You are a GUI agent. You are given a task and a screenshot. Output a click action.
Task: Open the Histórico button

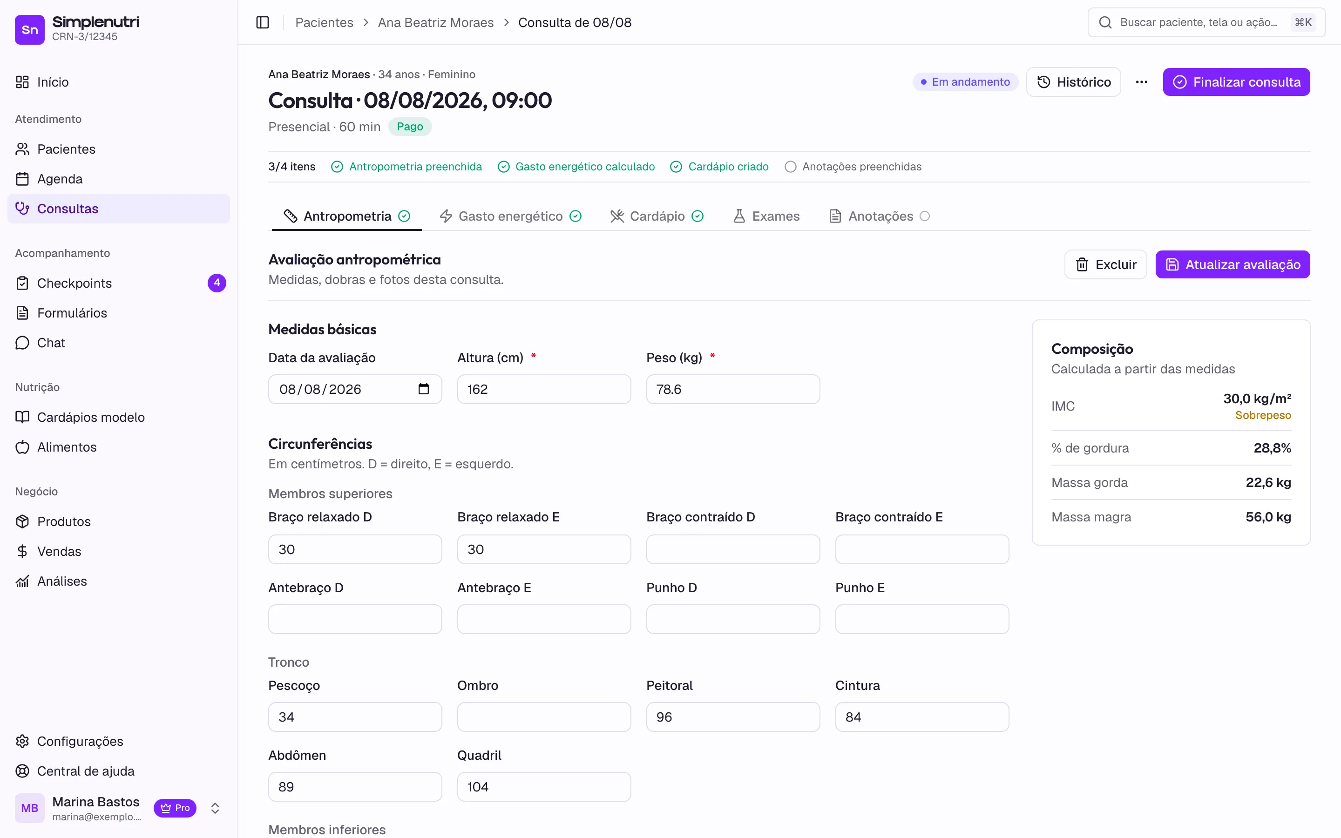pyautogui.click(x=1073, y=82)
